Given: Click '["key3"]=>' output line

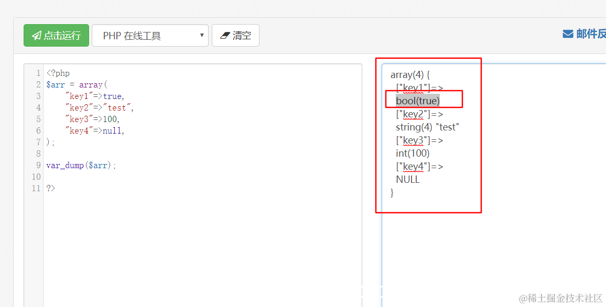Looking at the screenshot, I should (419, 140).
